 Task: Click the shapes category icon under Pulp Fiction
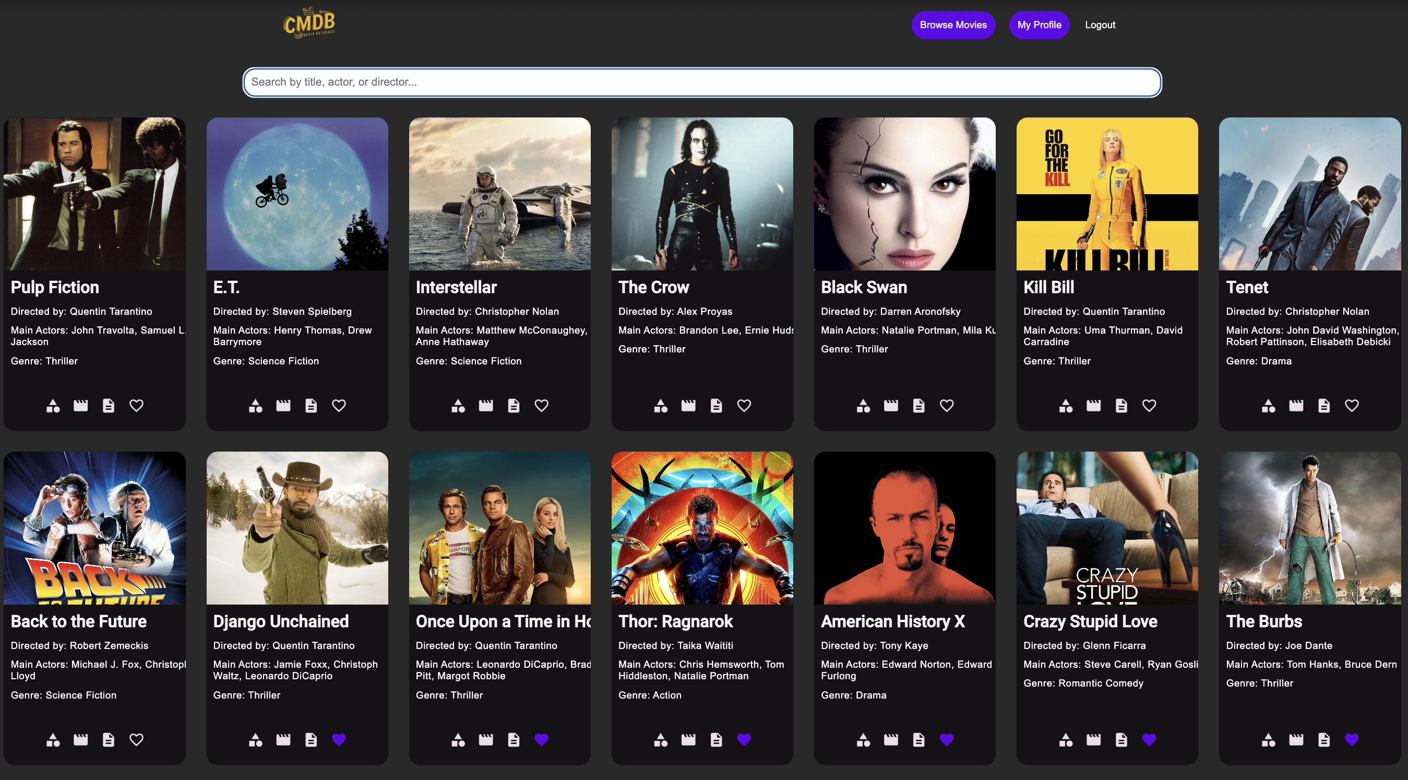tap(53, 405)
